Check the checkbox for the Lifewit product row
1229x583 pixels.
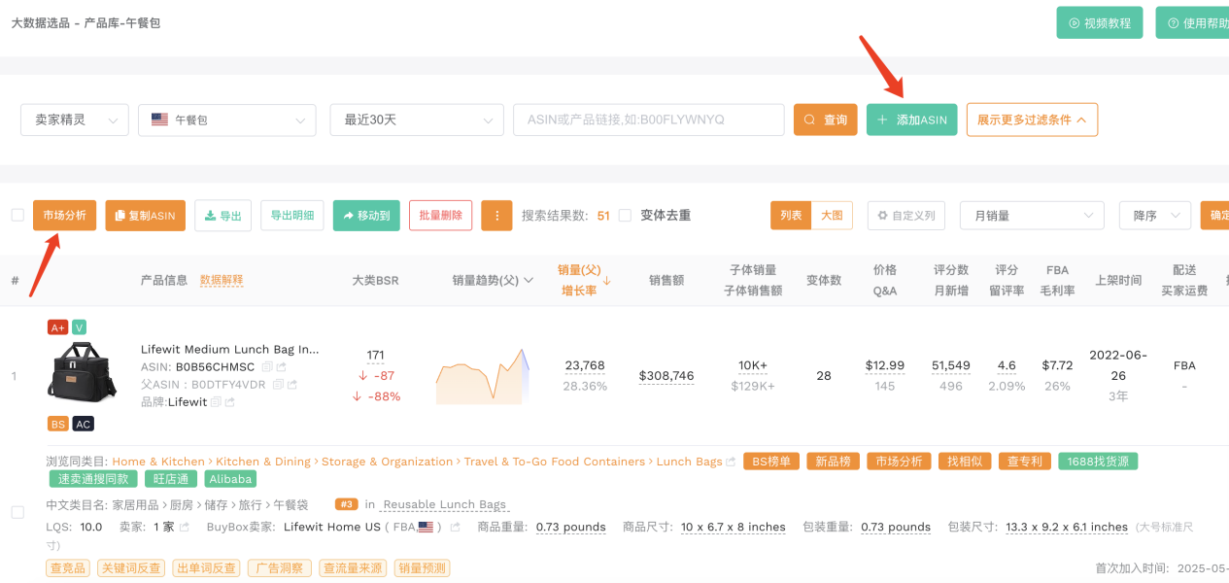17,513
